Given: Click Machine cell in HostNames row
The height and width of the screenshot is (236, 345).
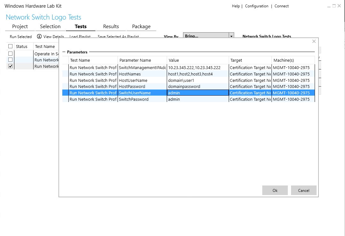Looking at the screenshot, I should pyautogui.click(x=293, y=74).
